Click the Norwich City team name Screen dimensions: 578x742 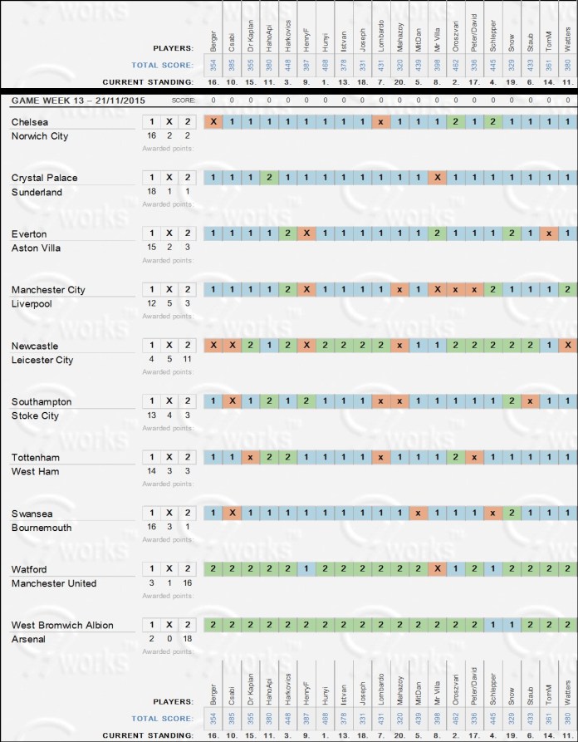pos(40,136)
